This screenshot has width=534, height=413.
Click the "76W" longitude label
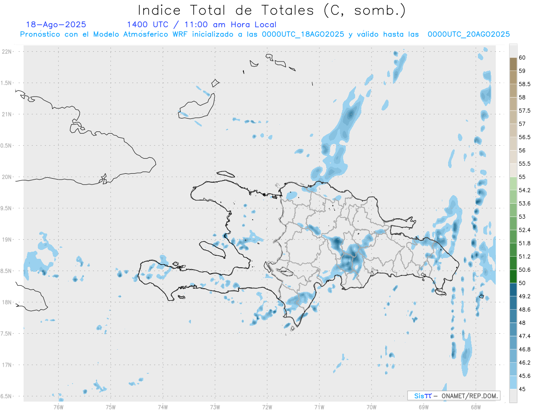58,407
